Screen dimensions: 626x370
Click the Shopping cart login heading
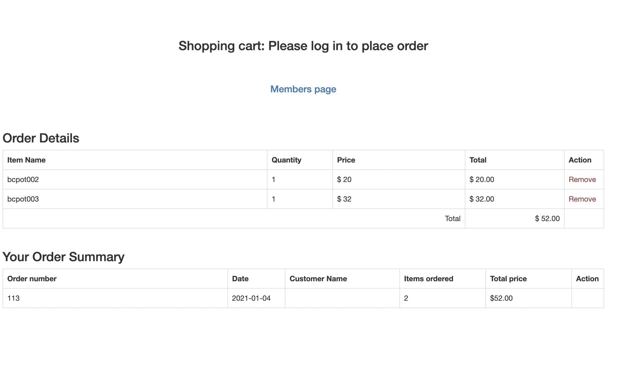pyautogui.click(x=303, y=46)
